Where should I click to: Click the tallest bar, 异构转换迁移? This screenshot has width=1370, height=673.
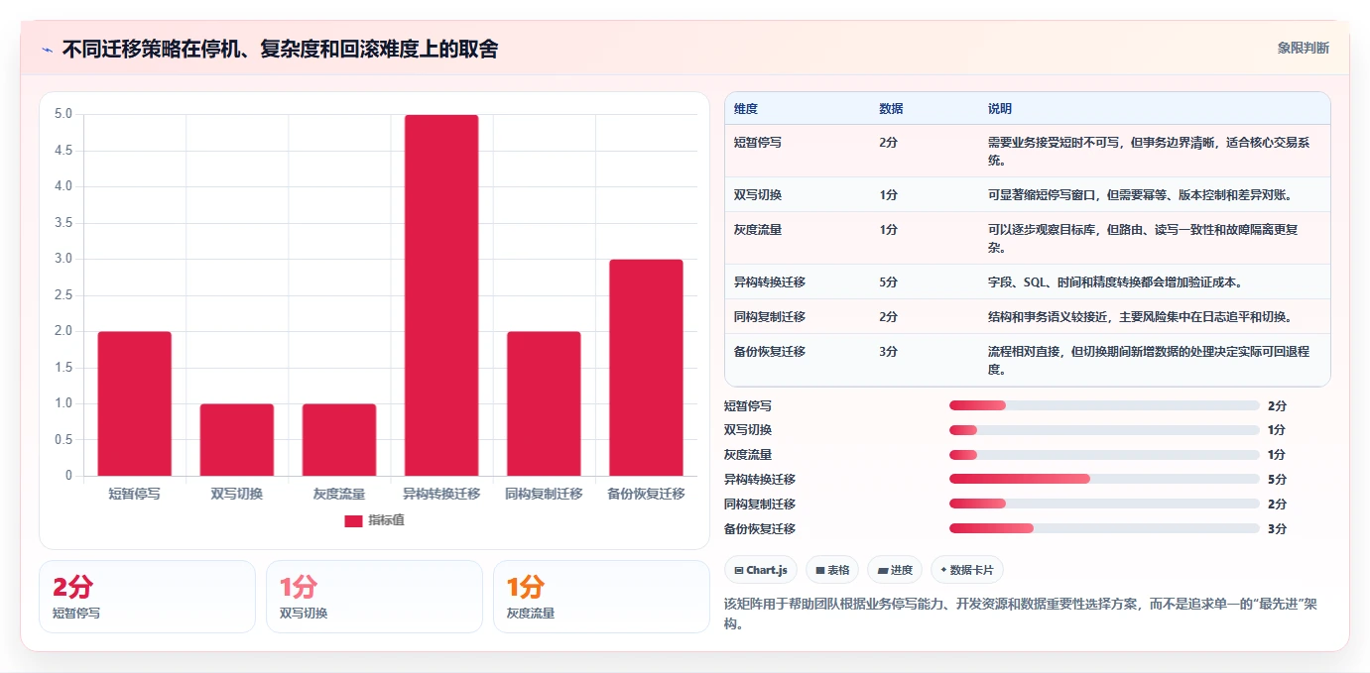[441, 295]
